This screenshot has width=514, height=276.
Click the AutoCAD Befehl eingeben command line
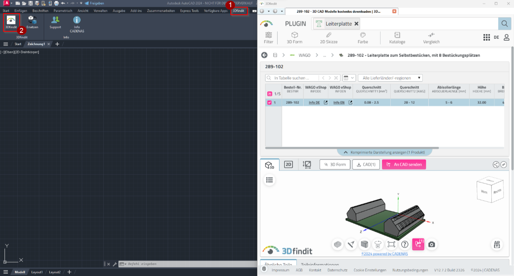click(187, 264)
